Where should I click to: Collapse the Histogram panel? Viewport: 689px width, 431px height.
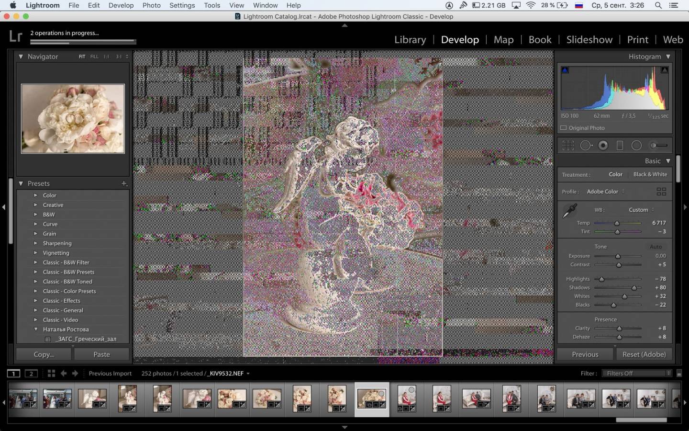click(668, 57)
